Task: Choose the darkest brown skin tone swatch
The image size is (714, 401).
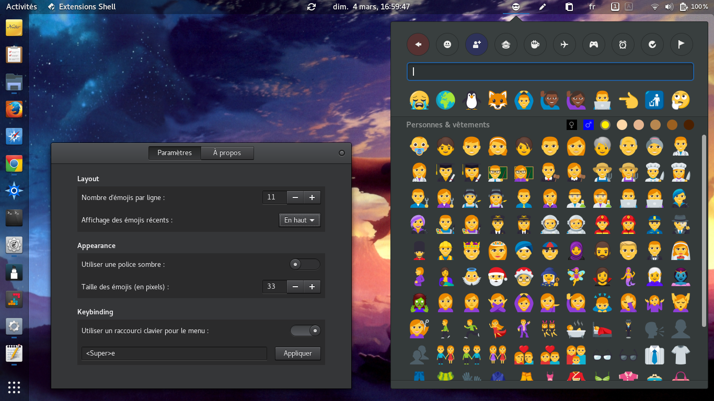Action: 688,125
